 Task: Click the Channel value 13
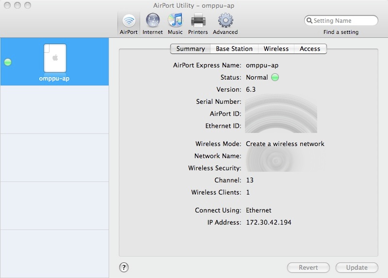coord(250,180)
